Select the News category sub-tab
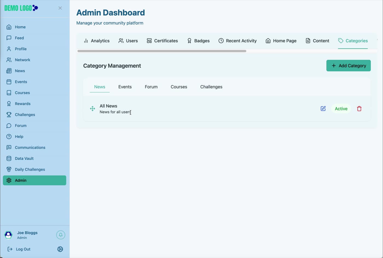The width and height of the screenshot is (383, 258). [100, 87]
